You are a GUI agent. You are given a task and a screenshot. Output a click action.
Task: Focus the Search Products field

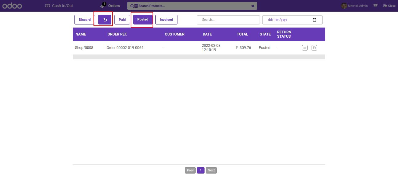[x=192, y=6]
